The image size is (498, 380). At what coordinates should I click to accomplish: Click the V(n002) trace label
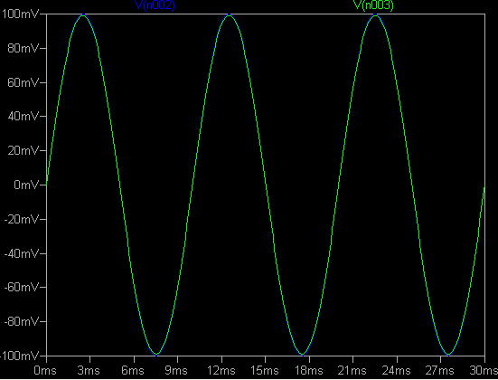[x=155, y=5]
